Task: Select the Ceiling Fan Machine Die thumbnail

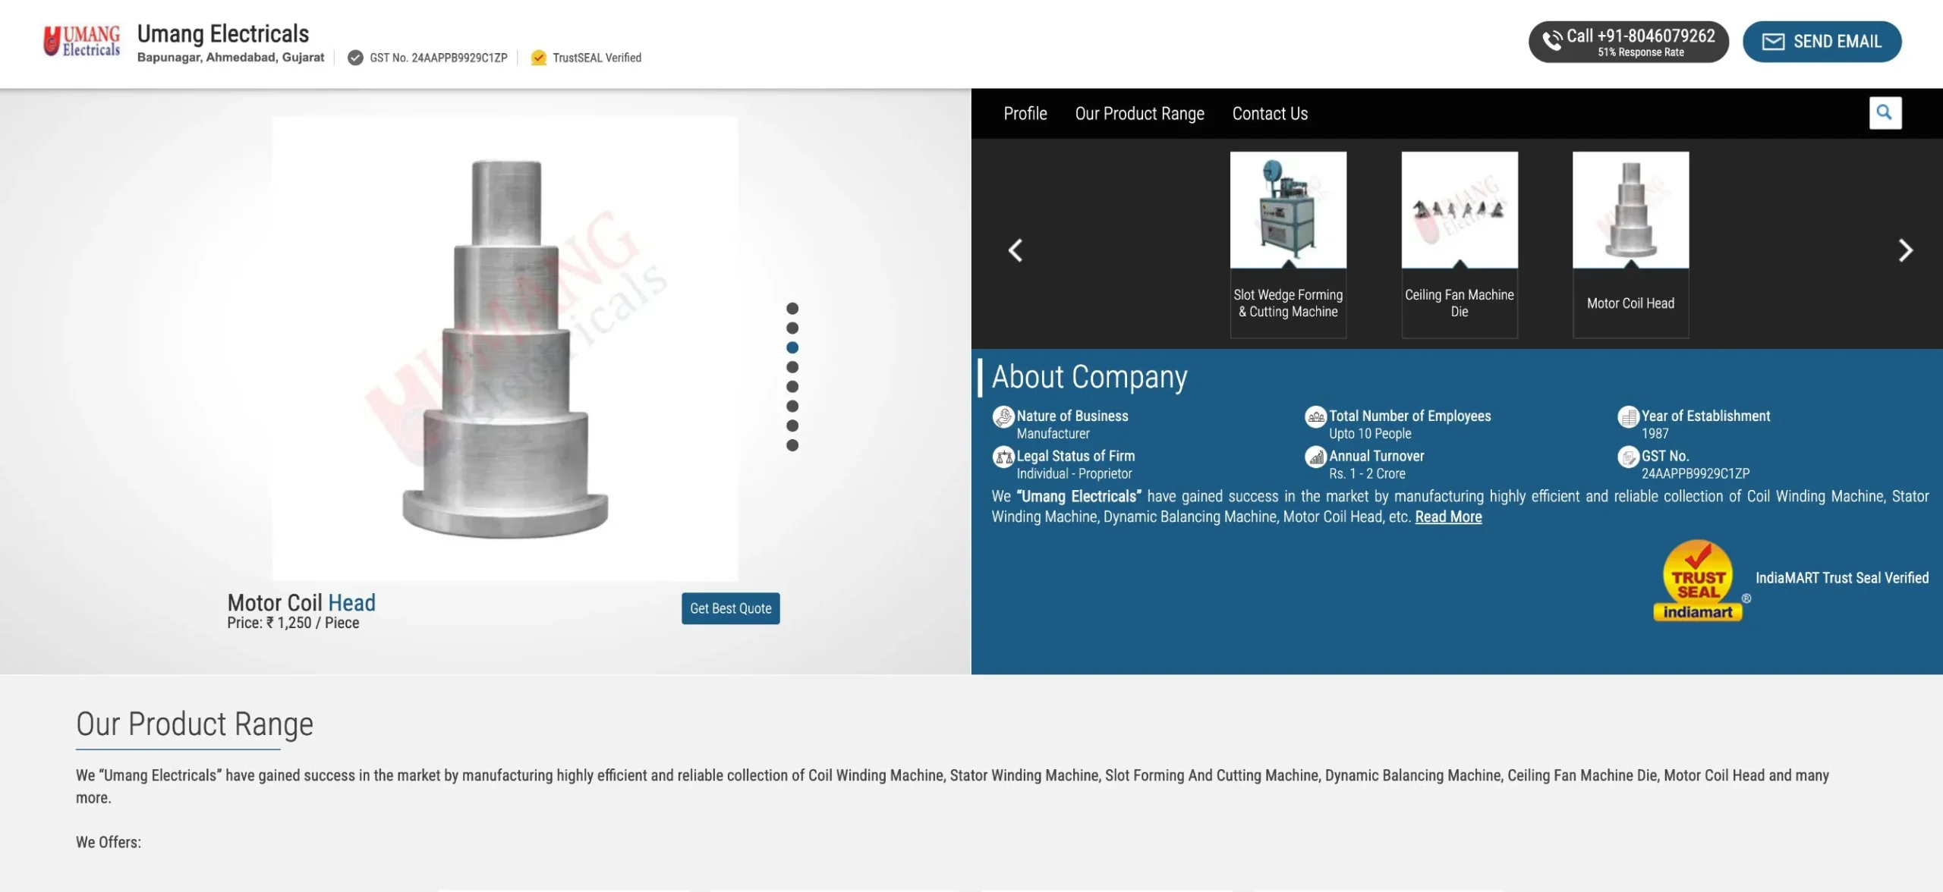Action: click(x=1459, y=210)
